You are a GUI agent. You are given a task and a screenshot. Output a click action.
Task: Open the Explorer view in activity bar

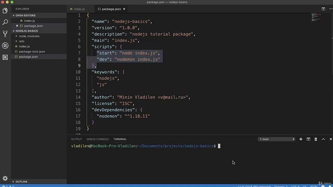(5, 10)
